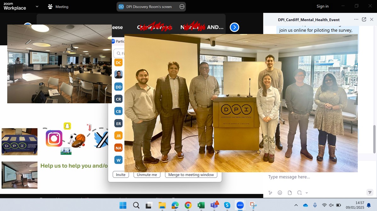The width and height of the screenshot is (377, 211).
Task: Click the Sign in link
Action: (323, 6)
